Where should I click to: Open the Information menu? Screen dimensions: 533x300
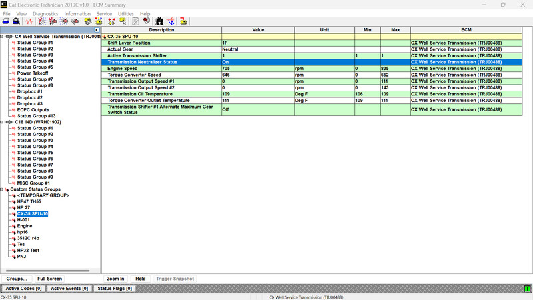tap(77, 13)
